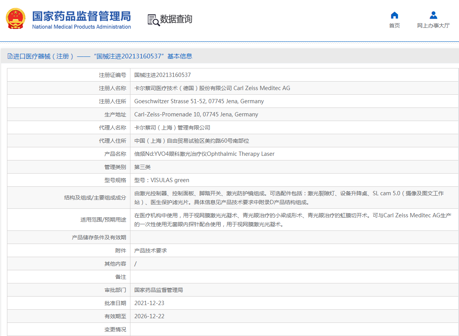Click the 备注 label
The height and width of the screenshot is (336, 459).
[x=121, y=277]
